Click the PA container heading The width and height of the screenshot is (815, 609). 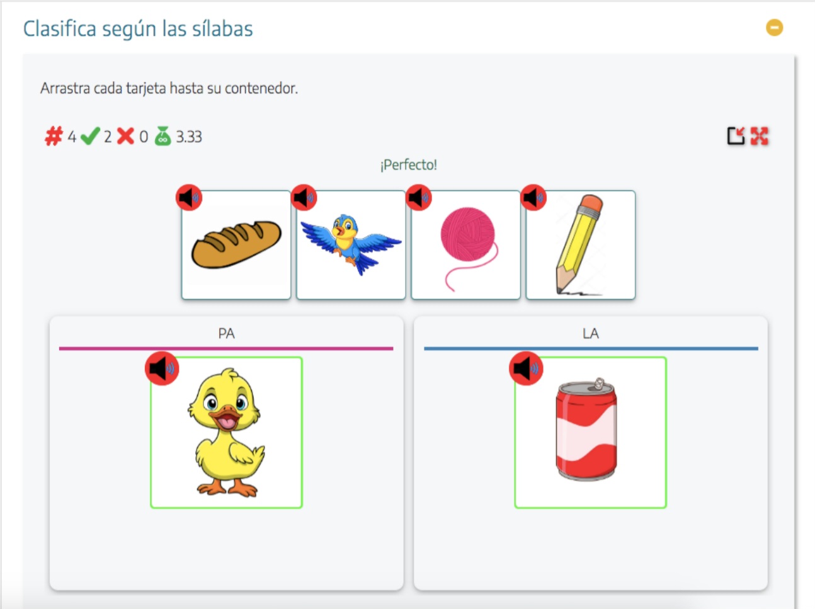coord(226,333)
